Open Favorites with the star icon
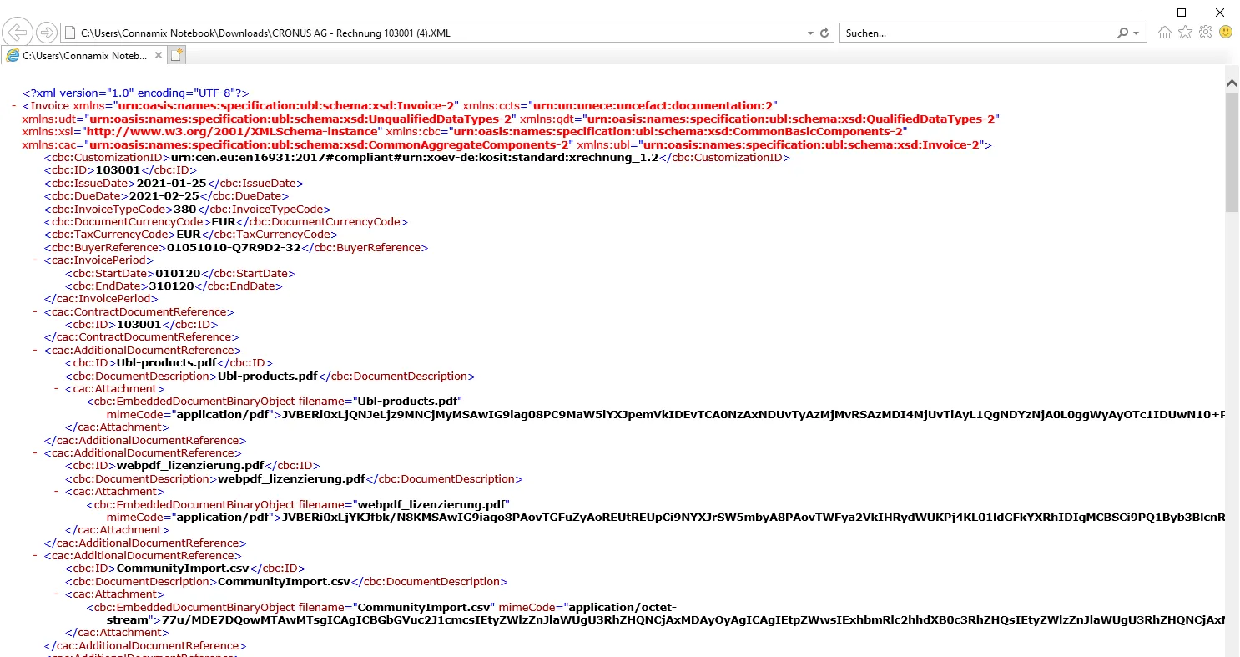1240x657 pixels. pos(1185,33)
